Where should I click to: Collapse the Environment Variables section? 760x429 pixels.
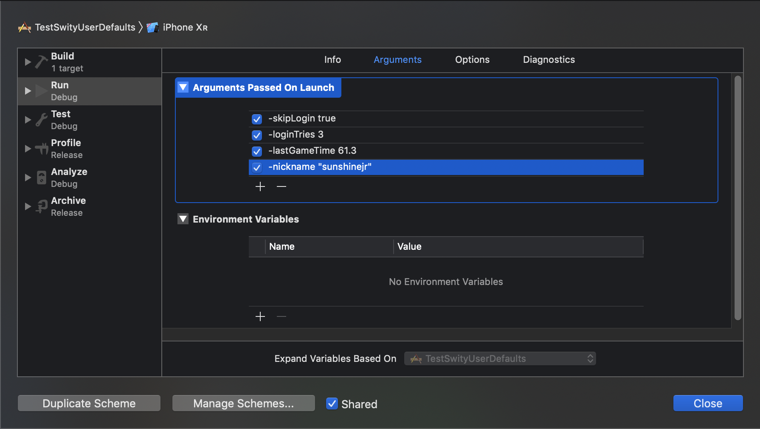click(x=183, y=219)
